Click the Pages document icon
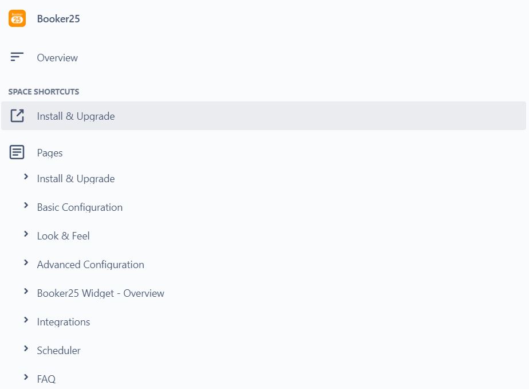This screenshot has height=389, width=529. tap(17, 152)
